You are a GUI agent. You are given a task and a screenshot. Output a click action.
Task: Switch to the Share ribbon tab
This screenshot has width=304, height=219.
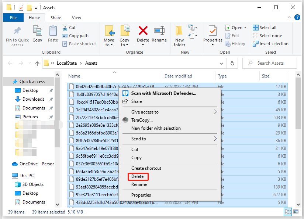pyautogui.click(x=56, y=18)
